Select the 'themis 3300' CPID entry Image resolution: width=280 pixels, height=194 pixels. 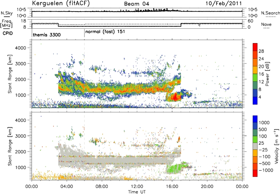tap(47, 35)
